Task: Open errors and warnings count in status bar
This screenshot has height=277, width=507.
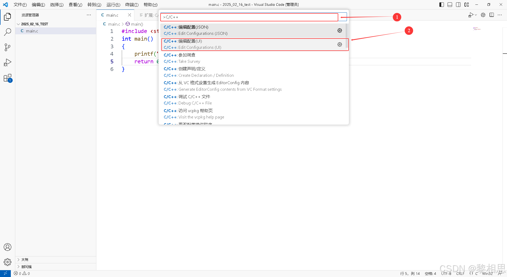Action: (x=22, y=274)
